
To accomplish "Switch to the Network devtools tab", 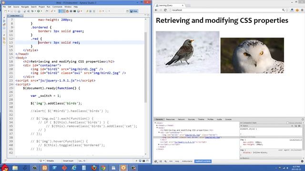I will pyautogui.click(x=181, y=119).
